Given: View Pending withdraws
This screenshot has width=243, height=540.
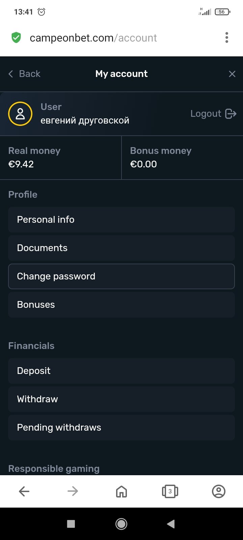Looking at the screenshot, I should 122,428.
